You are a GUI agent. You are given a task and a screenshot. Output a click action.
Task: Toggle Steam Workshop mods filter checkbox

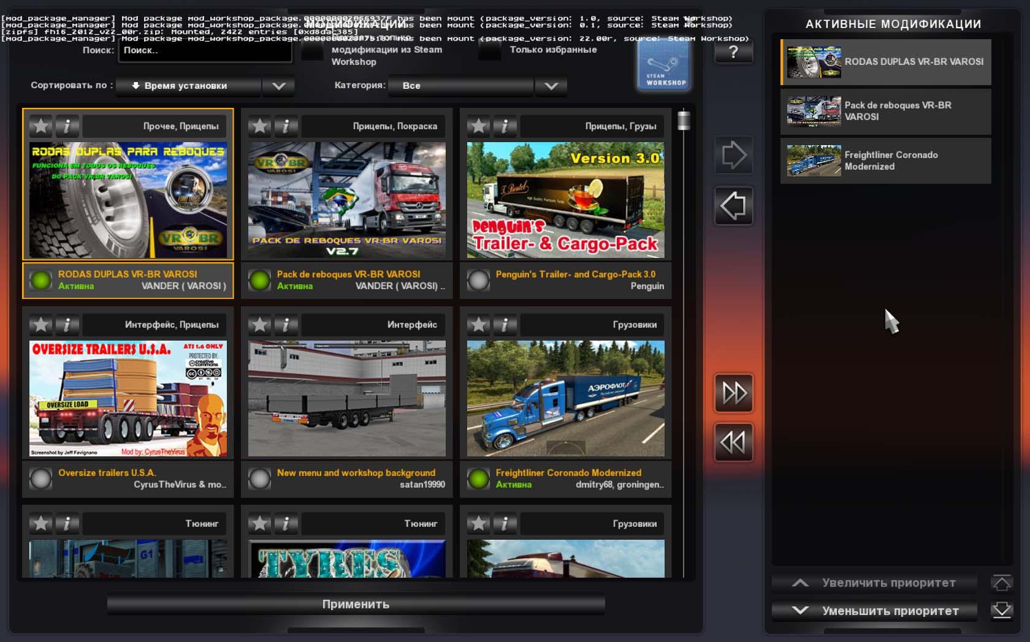point(312,51)
